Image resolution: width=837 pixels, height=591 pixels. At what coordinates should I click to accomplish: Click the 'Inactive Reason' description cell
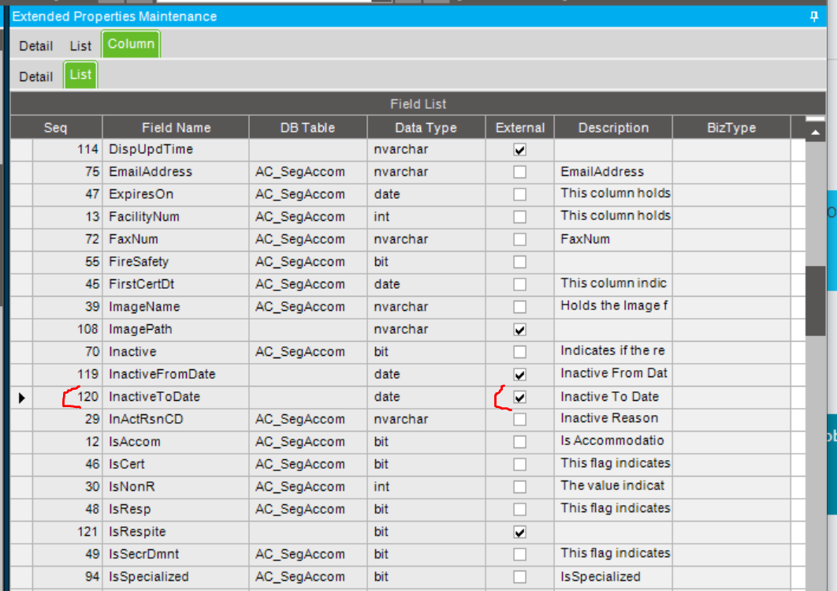point(613,420)
